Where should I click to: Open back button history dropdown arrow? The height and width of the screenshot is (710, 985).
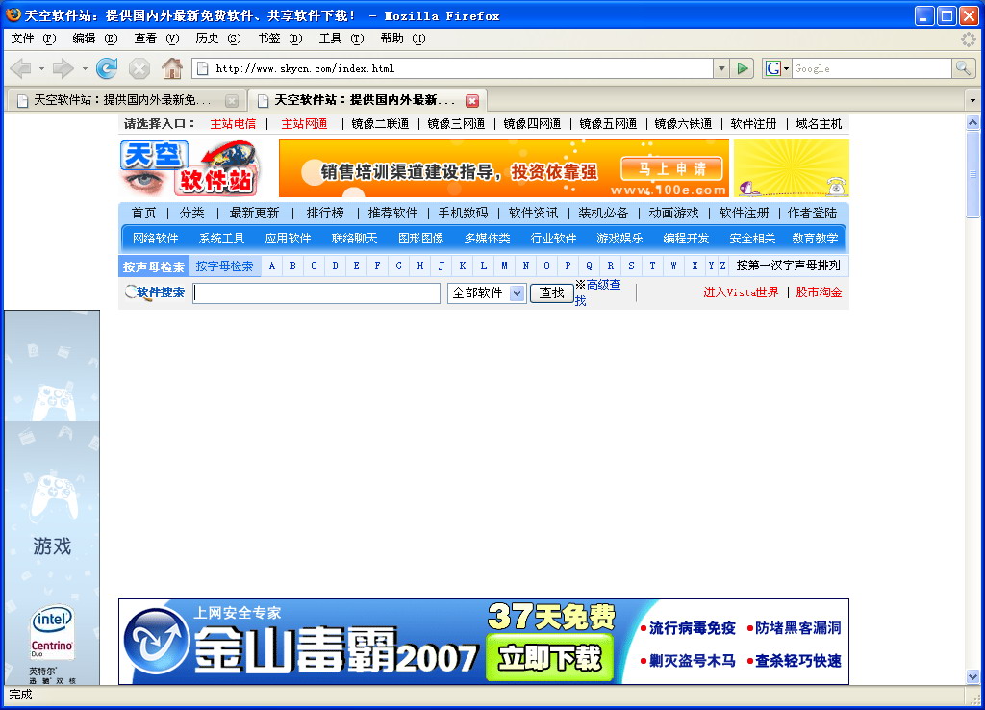pos(41,68)
